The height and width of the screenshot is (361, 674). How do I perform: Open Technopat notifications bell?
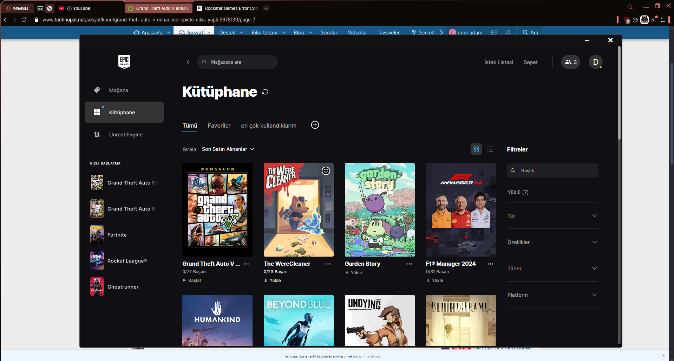[508, 32]
